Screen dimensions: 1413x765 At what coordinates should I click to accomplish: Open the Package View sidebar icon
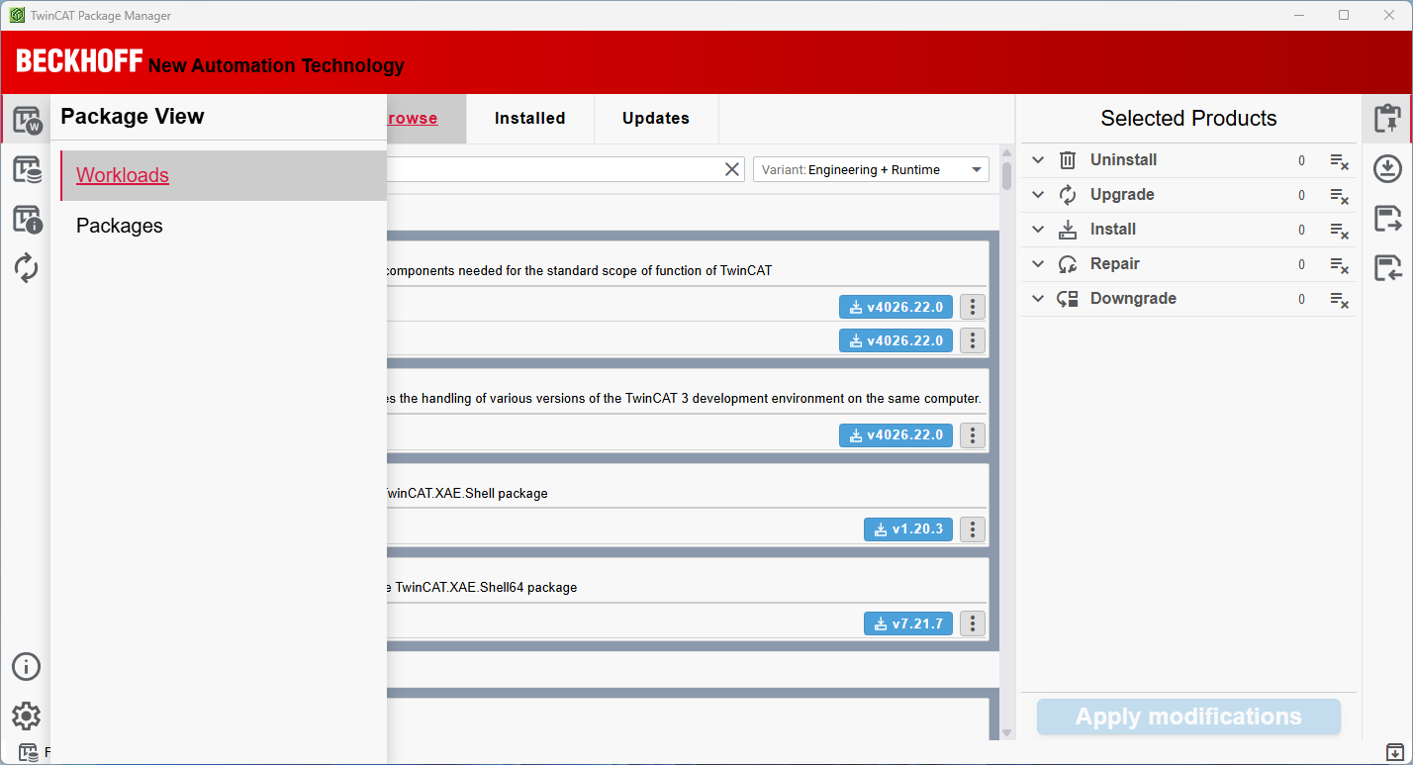[27, 121]
